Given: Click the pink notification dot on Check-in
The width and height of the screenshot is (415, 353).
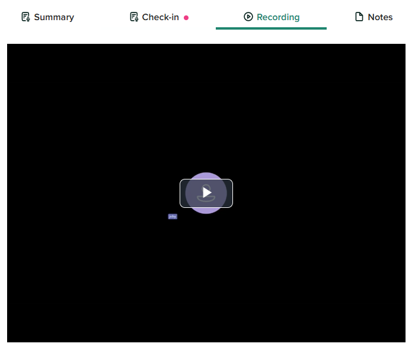Looking at the screenshot, I should 186,18.
